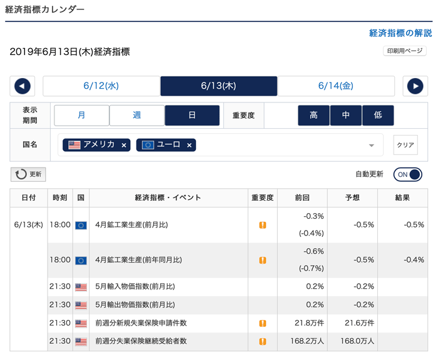The width and height of the screenshot is (438, 360).
Task: Select the 月 display period
Action: [x=81, y=116]
